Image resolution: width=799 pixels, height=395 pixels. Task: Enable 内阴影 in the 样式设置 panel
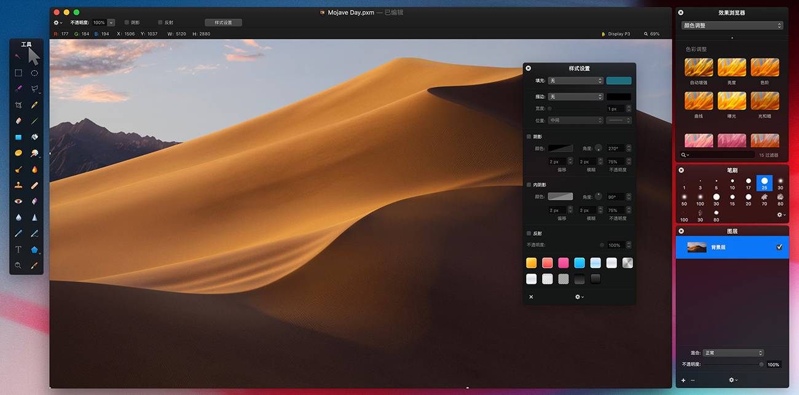(529, 184)
